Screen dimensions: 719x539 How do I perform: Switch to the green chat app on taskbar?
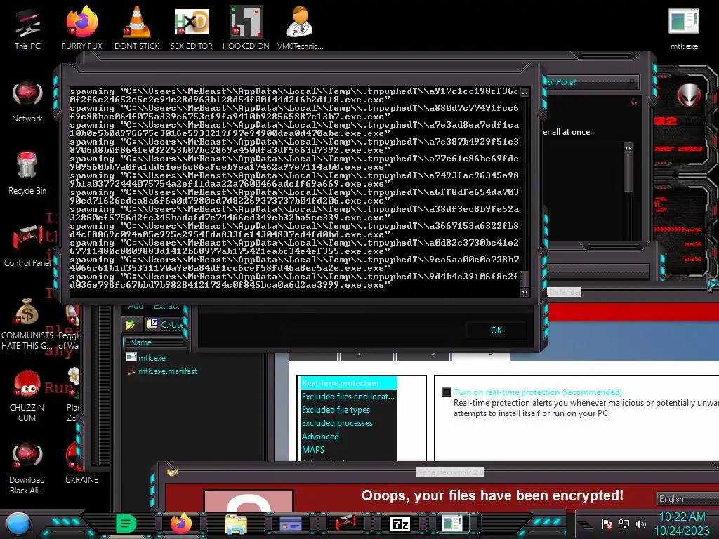point(126,524)
